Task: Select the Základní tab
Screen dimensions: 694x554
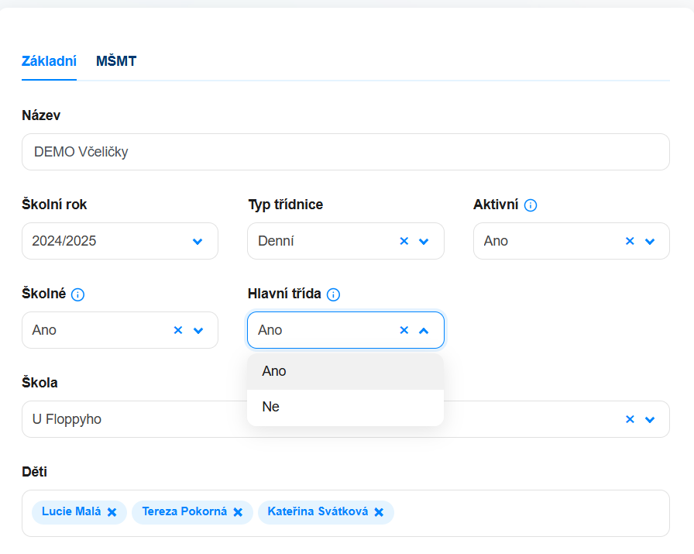Action: click(49, 61)
